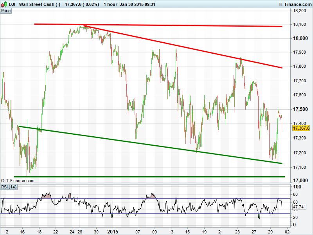Click the bold 2015 year label
The height and width of the screenshot is (235, 313).
coord(113,232)
